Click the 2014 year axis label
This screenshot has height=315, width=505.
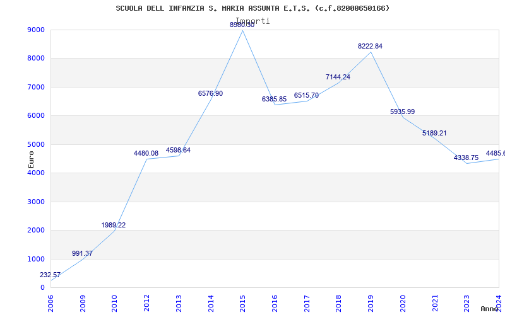211,304
